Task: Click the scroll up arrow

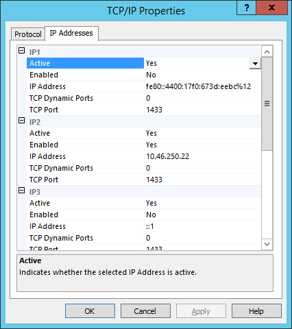Action: click(267, 51)
